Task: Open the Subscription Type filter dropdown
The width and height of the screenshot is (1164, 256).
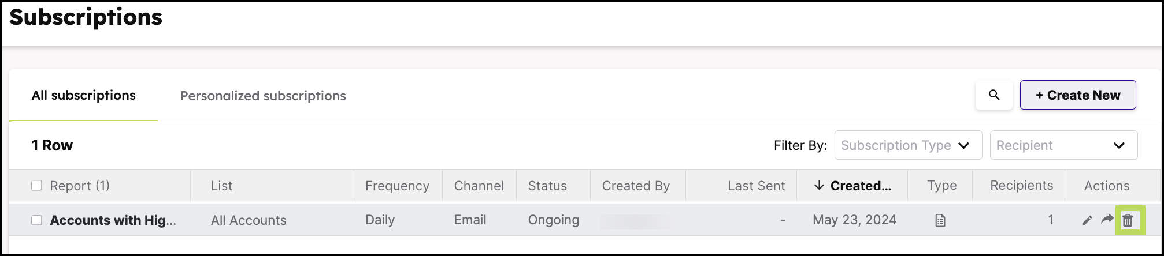Action: coord(907,145)
